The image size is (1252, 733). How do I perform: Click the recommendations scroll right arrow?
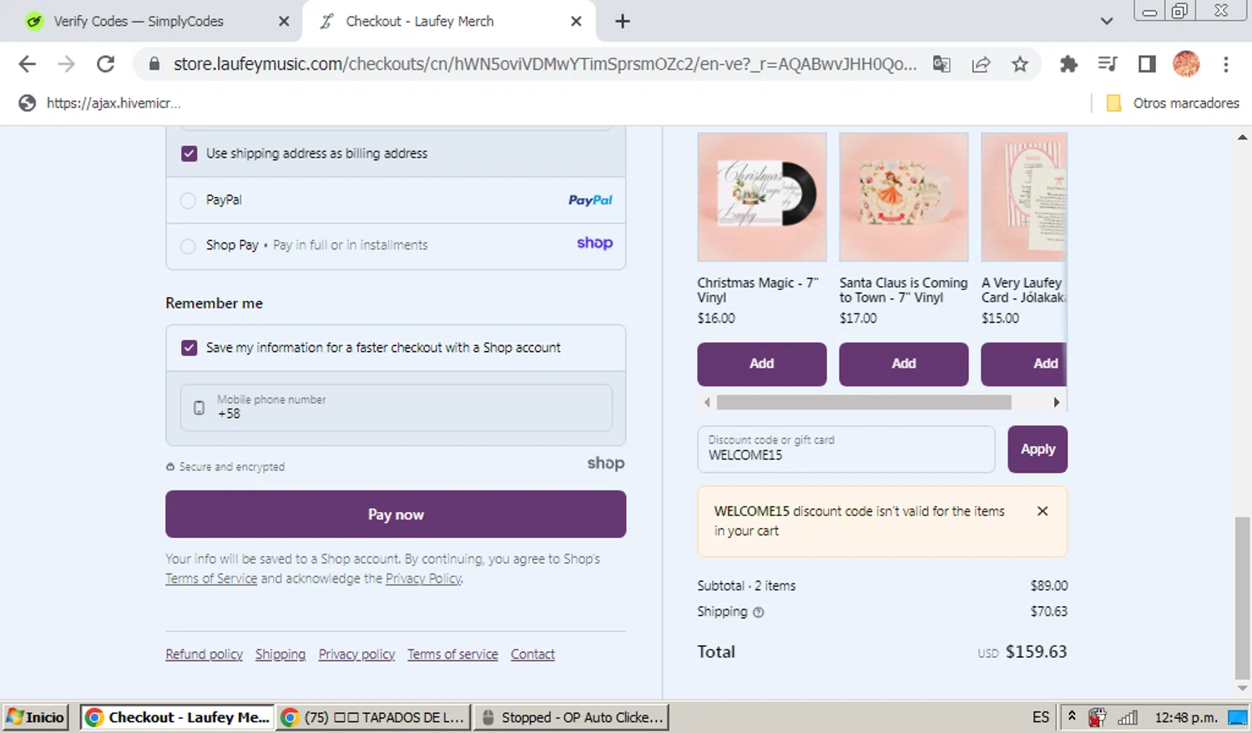pos(1057,403)
